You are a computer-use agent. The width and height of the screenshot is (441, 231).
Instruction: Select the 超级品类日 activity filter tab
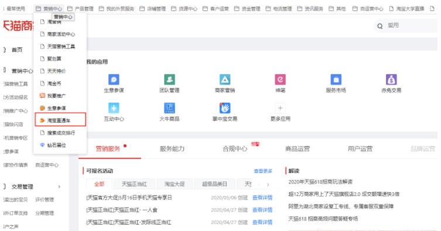tap(214, 184)
